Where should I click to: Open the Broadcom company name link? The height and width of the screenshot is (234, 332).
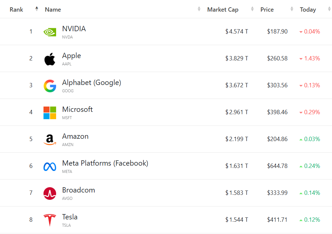78,190
